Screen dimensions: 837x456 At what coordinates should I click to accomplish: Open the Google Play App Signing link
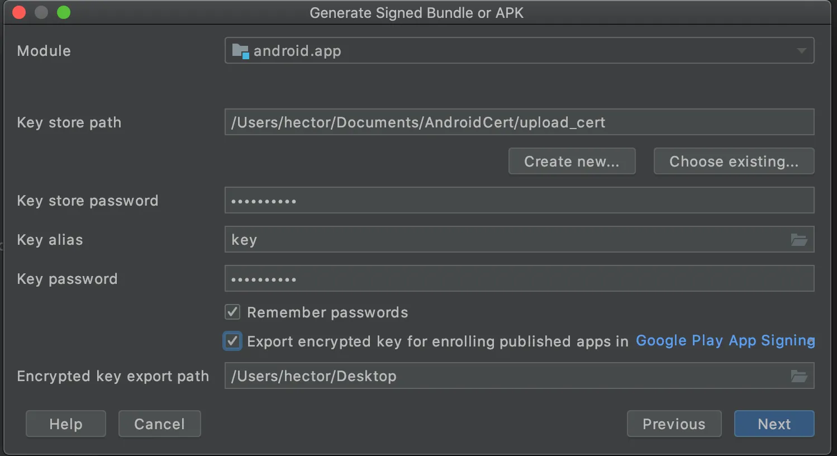point(725,341)
